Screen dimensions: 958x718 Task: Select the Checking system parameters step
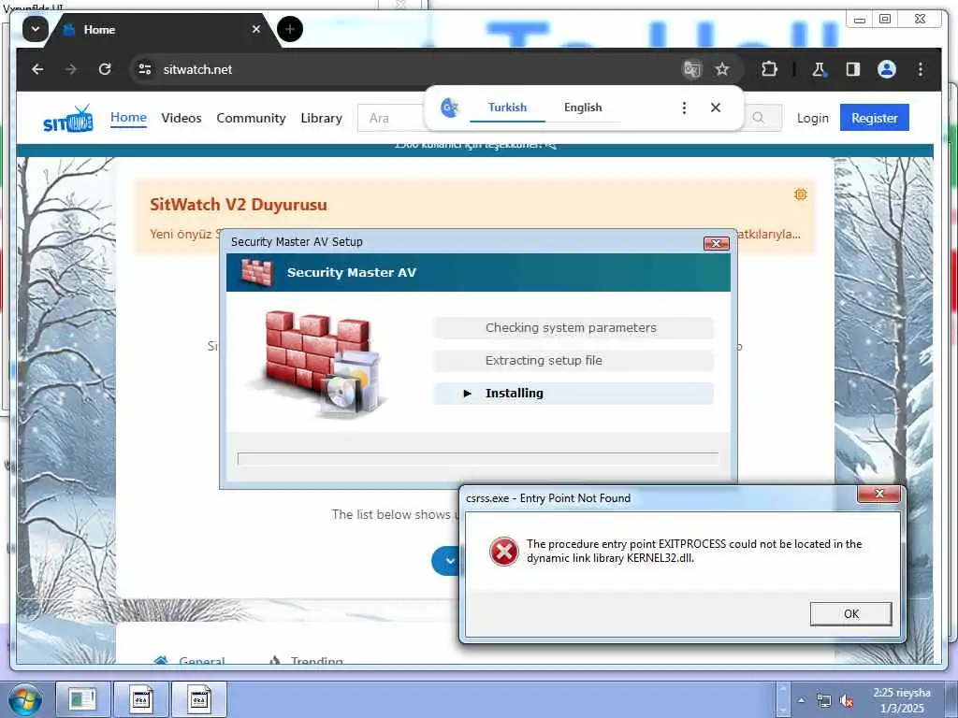coord(573,328)
